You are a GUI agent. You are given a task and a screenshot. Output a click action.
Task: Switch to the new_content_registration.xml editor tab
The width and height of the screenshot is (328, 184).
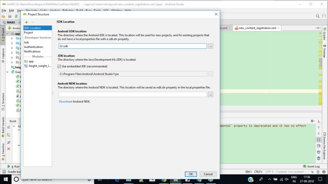click(x=257, y=28)
